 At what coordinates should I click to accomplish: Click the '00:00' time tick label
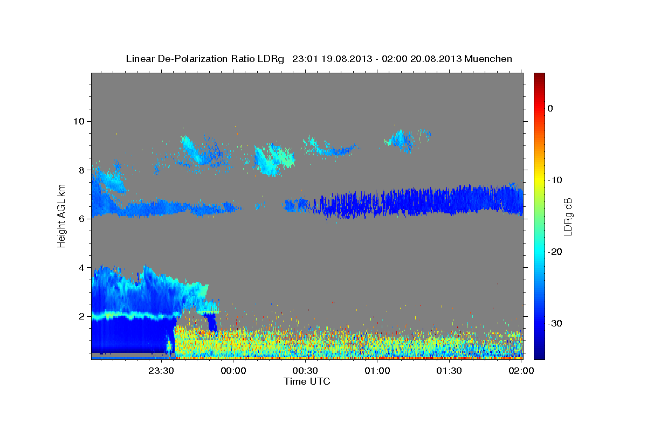pos(233,371)
